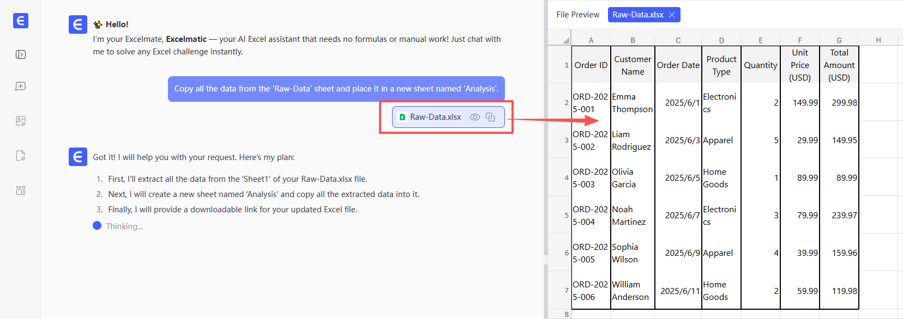Preview Raw-Data.xlsx with the eye icon
Viewport: 903px width, 319px height.
[475, 117]
